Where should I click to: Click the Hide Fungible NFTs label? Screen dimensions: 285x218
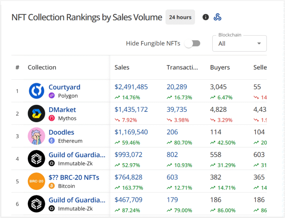point(153,44)
